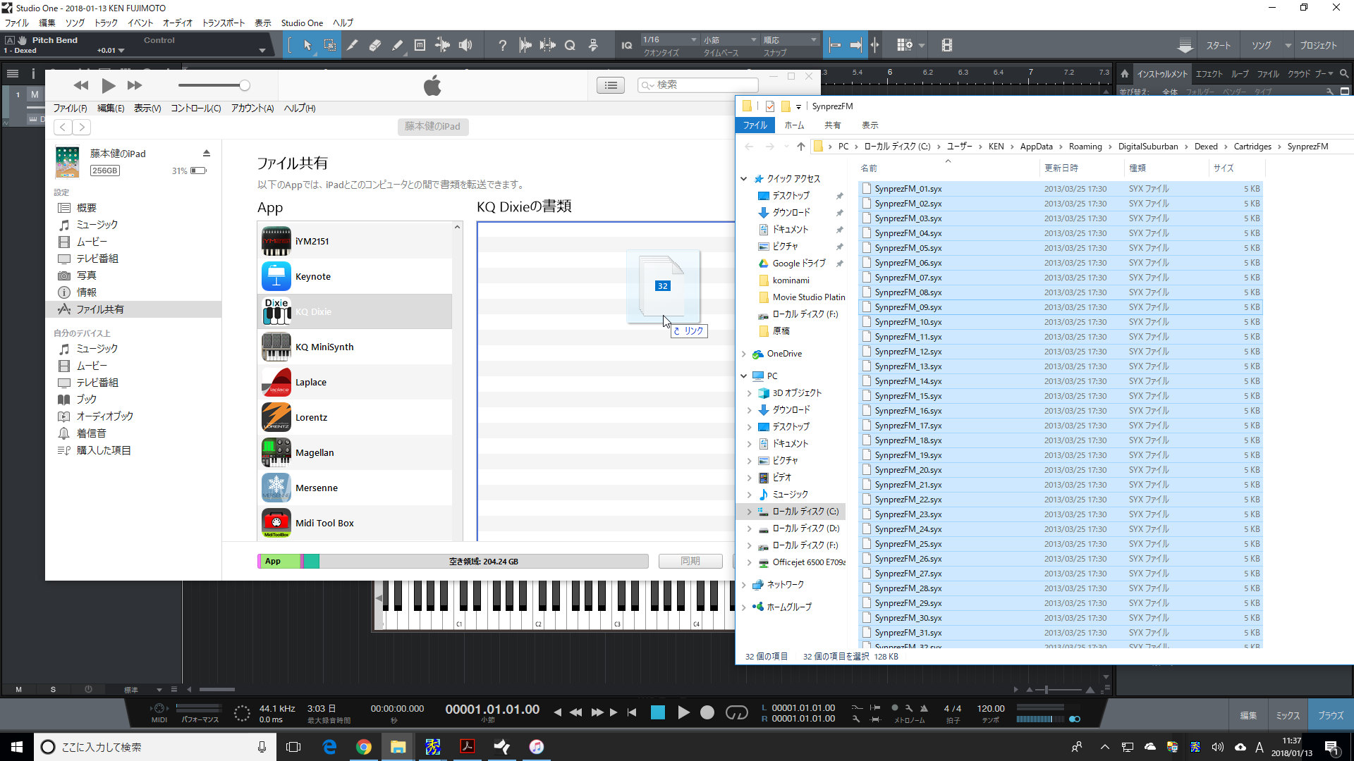Click the 同期 sync button

[690, 561]
